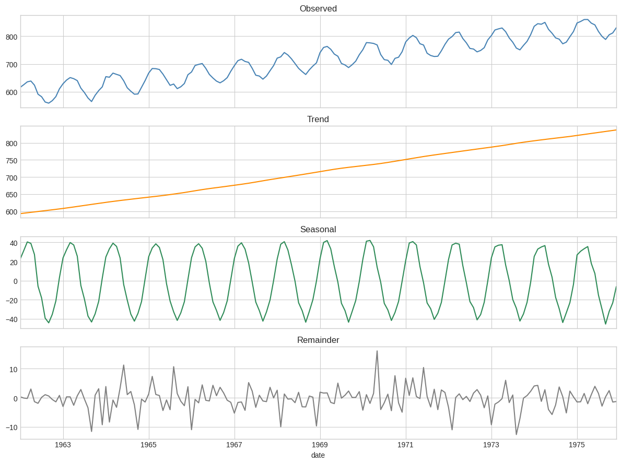This screenshot has height=464, width=621.
Task: Select the 1975 x-axis tick label
Action: click(577, 445)
